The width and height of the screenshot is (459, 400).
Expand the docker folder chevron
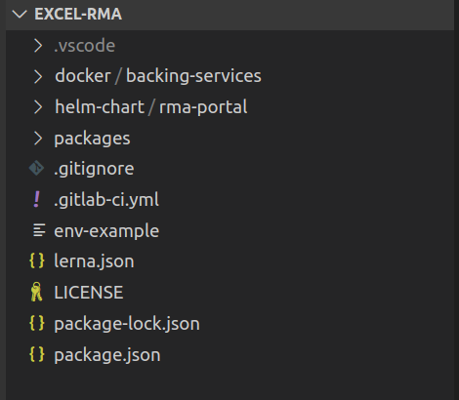coord(38,76)
